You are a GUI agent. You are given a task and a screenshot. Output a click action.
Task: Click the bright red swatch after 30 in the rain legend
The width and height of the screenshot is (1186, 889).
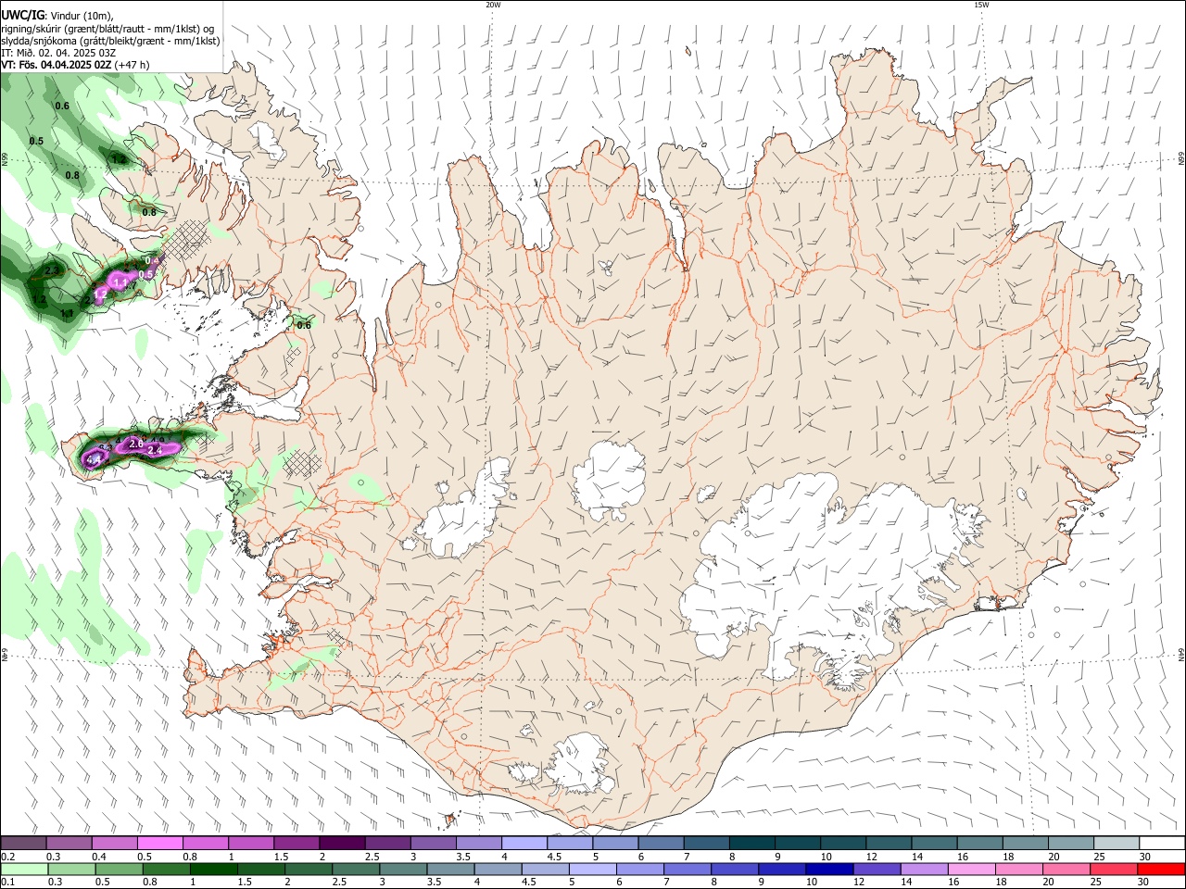(1162, 869)
